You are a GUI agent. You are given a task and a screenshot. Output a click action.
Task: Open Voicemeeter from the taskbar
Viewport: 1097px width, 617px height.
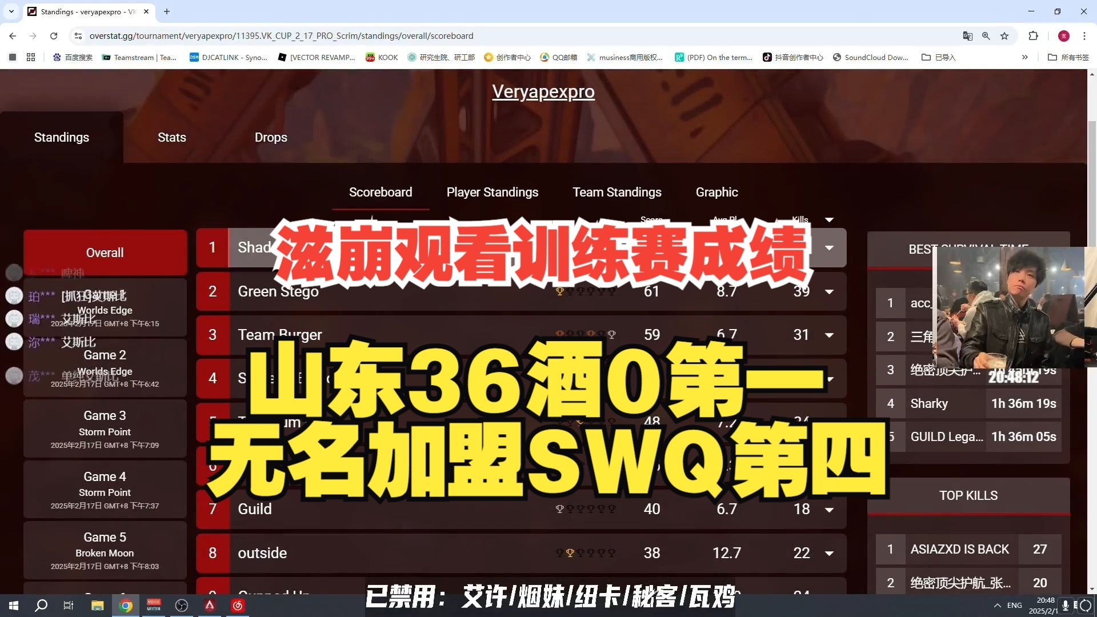[154, 606]
